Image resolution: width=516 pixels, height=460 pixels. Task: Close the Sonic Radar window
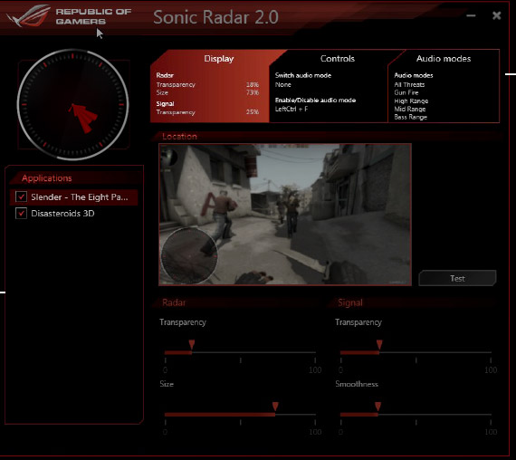(x=497, y=15)
